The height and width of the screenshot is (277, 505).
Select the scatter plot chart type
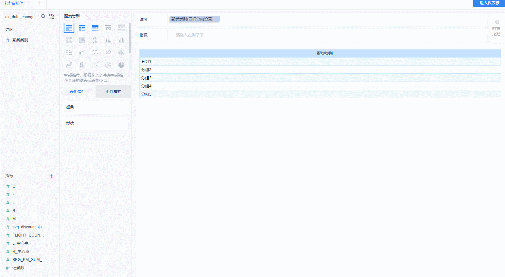95,65
